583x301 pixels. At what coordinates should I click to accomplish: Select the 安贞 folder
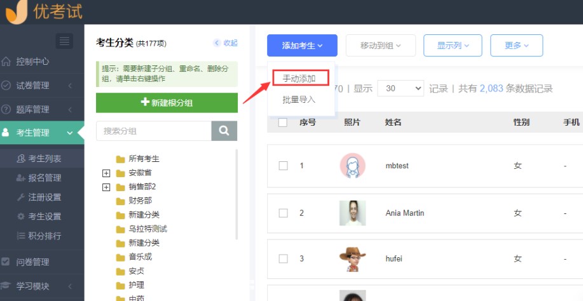[x=137, y=271]
